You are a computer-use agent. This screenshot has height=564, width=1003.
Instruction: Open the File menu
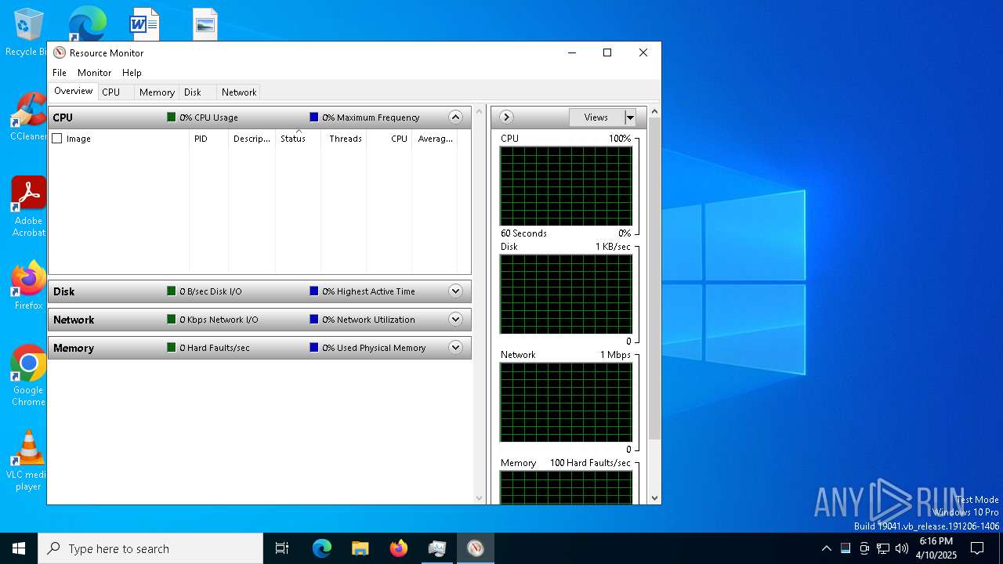pyautogui.click(x=60, y=73)
